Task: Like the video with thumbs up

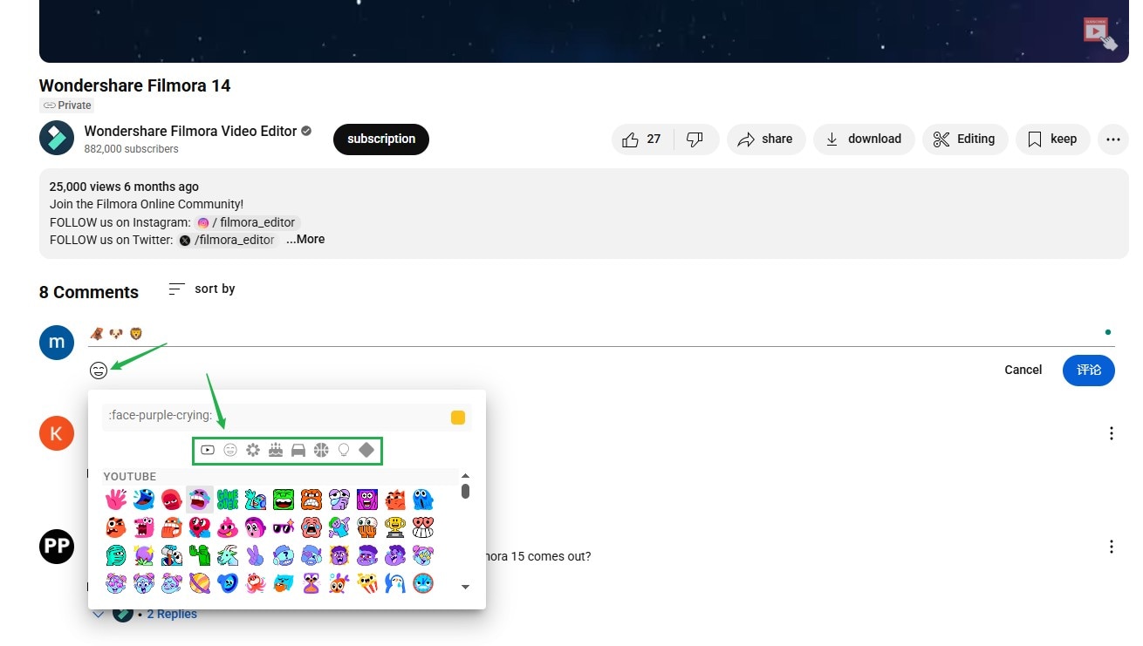Action: tap(642, 139)
